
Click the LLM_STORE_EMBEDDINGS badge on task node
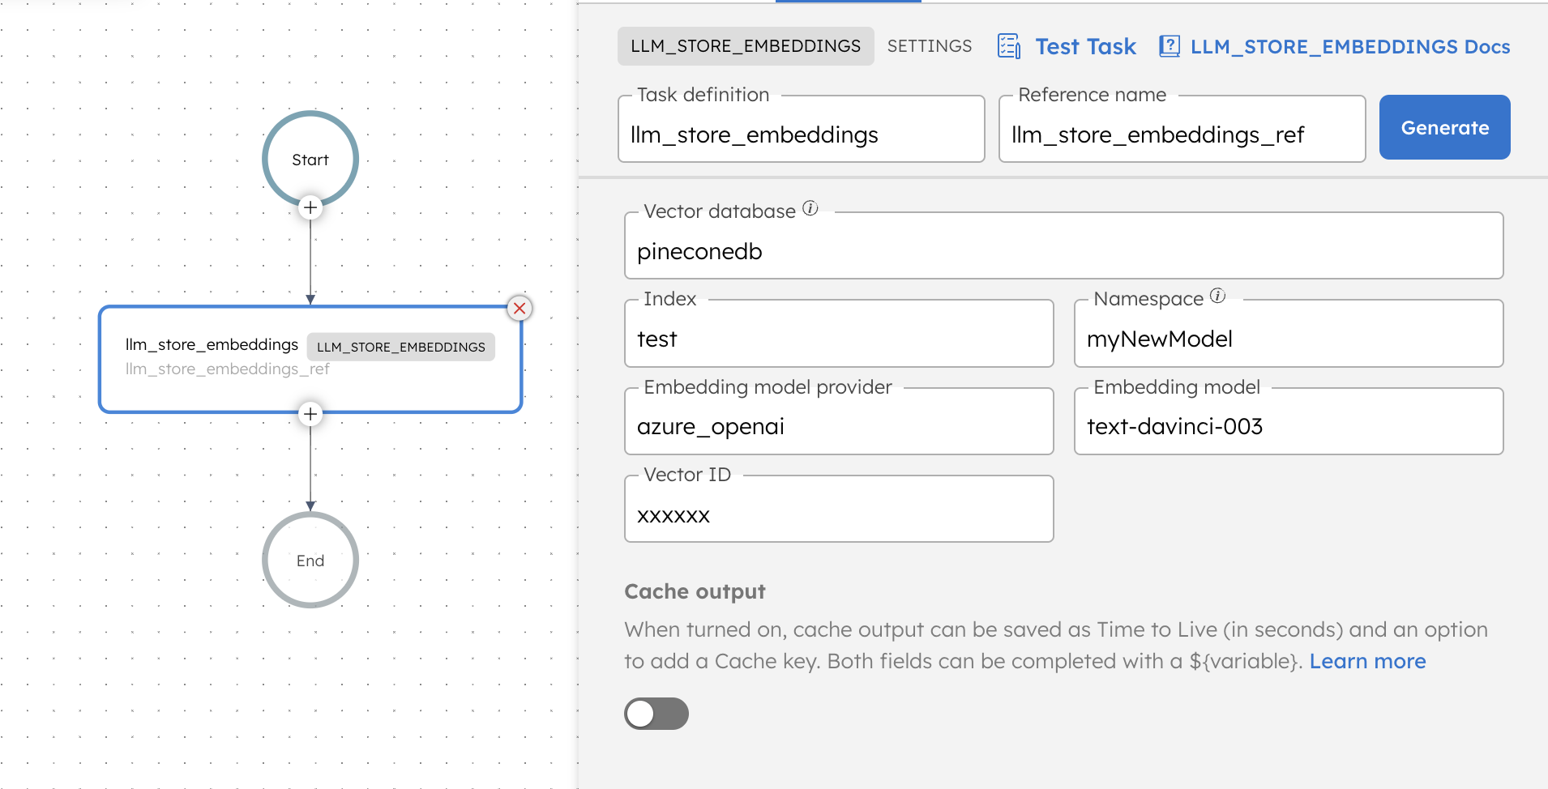point(401,347)
